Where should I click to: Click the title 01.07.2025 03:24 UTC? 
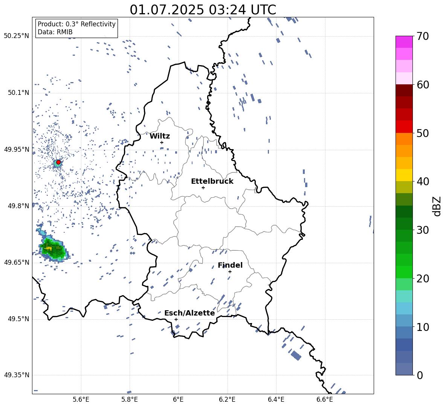tap(203, 10)
